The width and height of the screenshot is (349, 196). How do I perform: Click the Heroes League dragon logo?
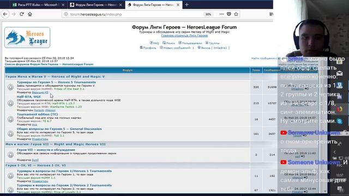pyautogui.click(x=27, y=38)
